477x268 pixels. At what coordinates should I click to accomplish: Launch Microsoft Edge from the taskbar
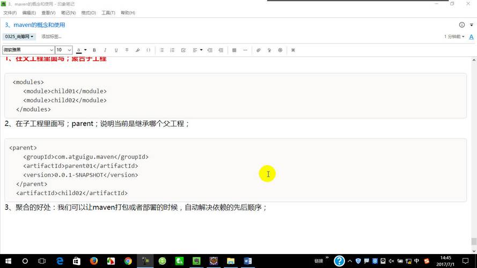point(60,261)
